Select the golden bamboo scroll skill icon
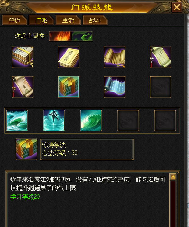Screen dimensions: 189x227 pyautogui.click(x=115, y=57)
